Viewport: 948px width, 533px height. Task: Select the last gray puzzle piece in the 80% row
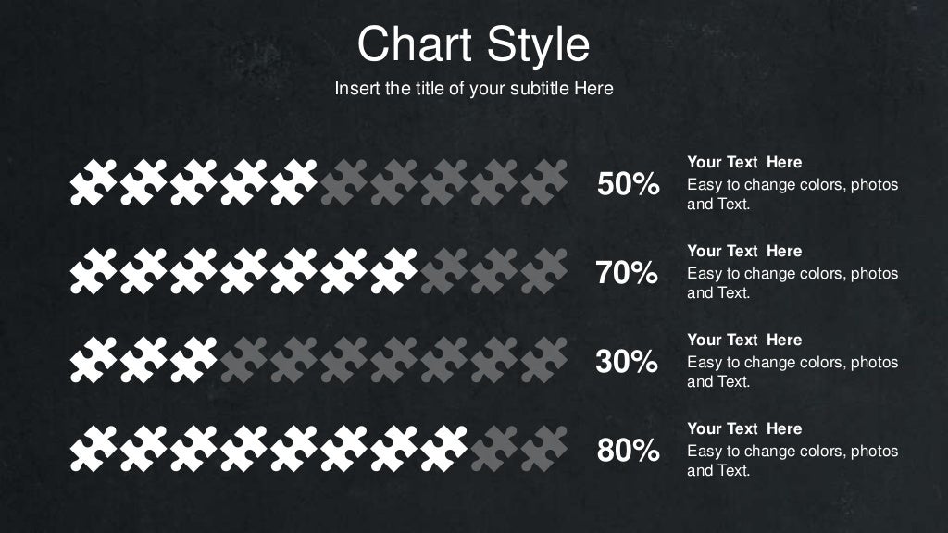click(x=544, y=449)
